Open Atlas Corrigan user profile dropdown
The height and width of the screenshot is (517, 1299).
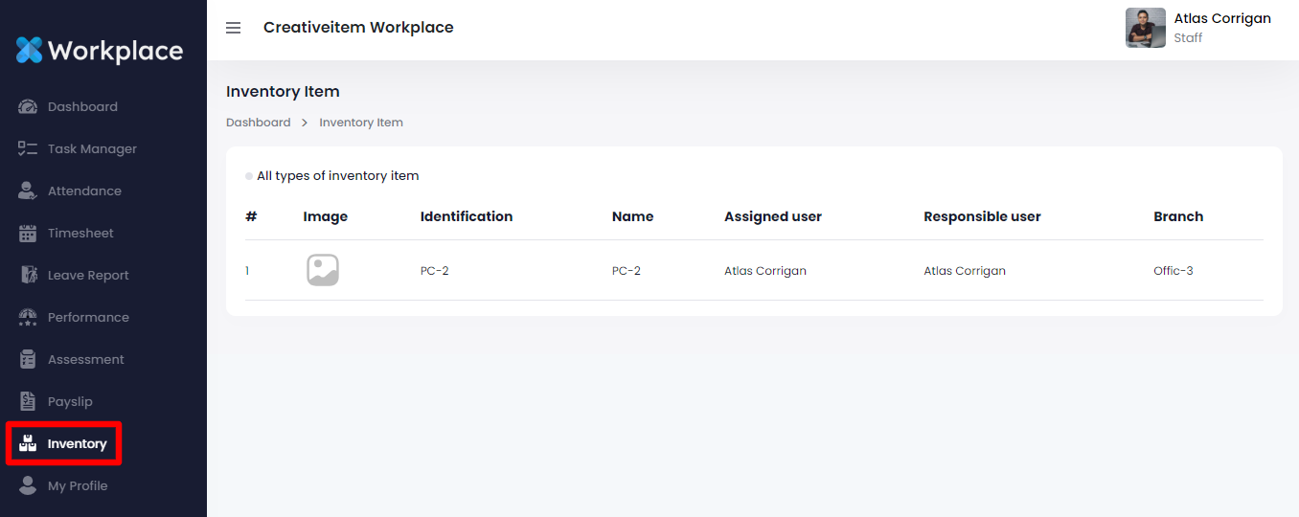[1221, 19]
